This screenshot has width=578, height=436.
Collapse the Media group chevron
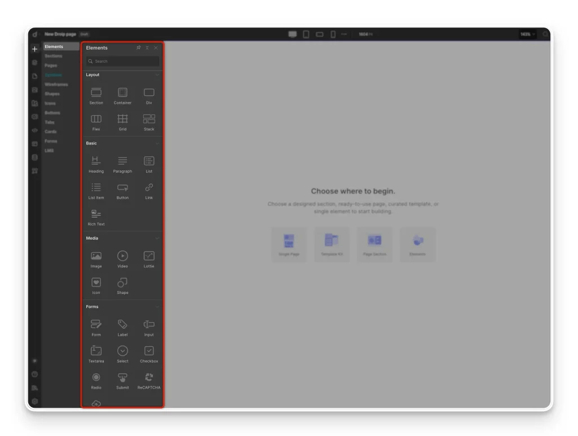click(x=157, y=238)
